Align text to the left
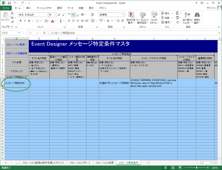The height and width of the screenshot is (170, 222). click(x=69, y=21)
